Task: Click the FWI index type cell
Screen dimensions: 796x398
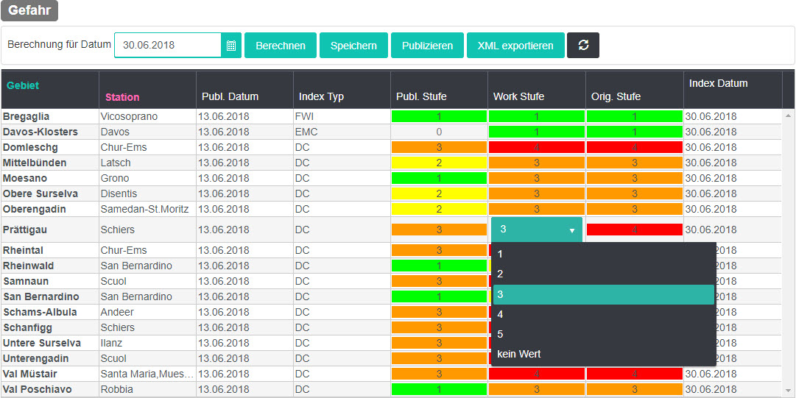Action: (x=342, y=117)
